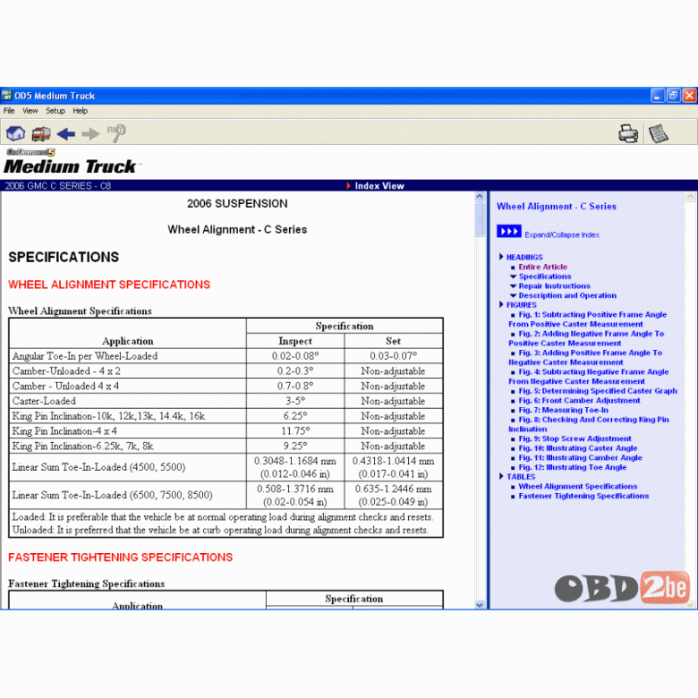Image resolution: width=698 pixels, height=698 pixels.
Task: Collapse the TABLES section
Action: pos(501,476)
